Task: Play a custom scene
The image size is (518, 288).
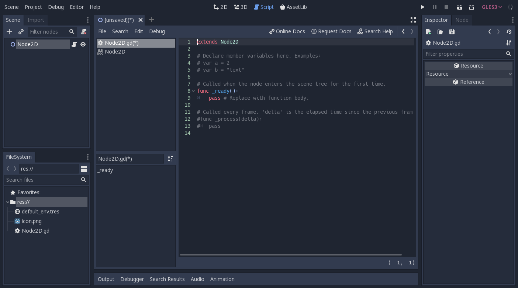Action: click(471, 7)
